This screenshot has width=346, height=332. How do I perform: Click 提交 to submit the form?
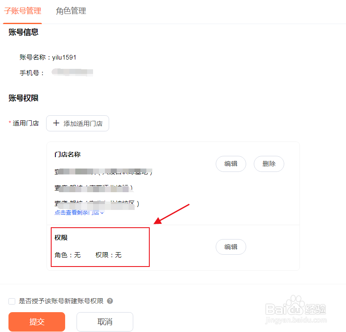coord(36,322)
